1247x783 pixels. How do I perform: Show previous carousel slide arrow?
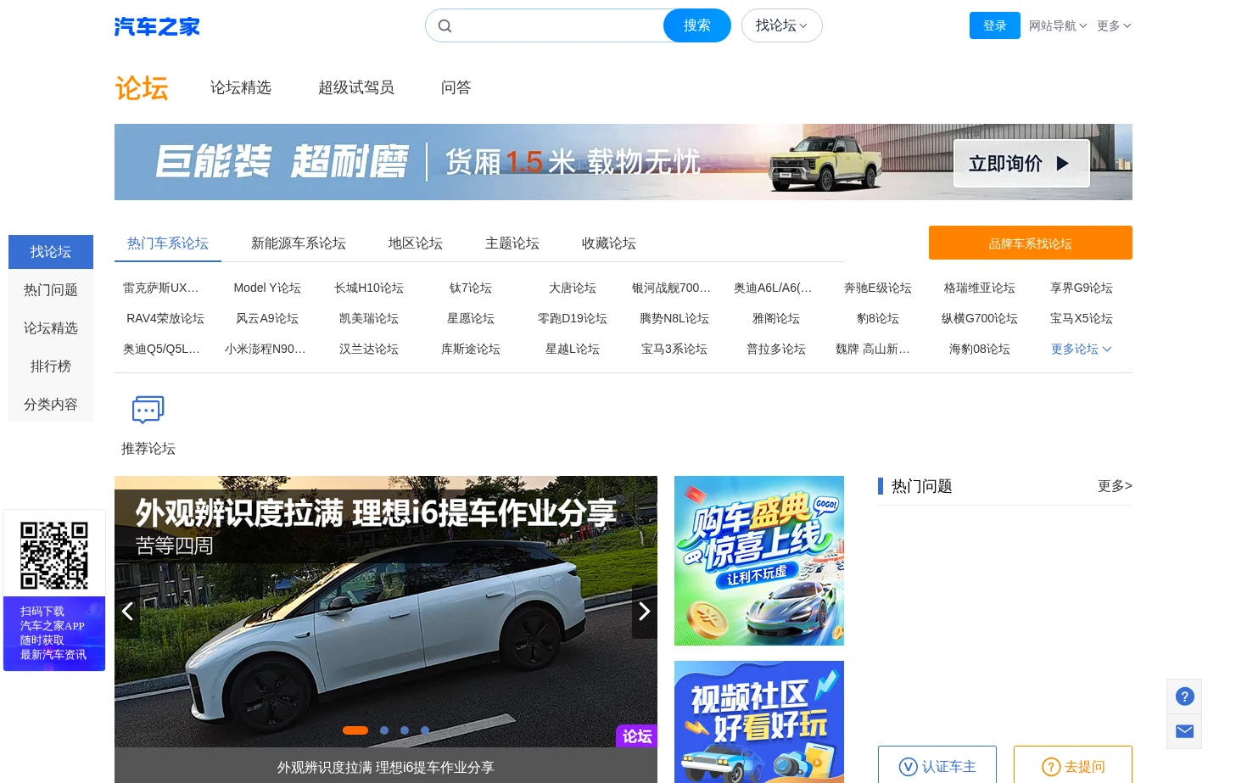(127, 611)
